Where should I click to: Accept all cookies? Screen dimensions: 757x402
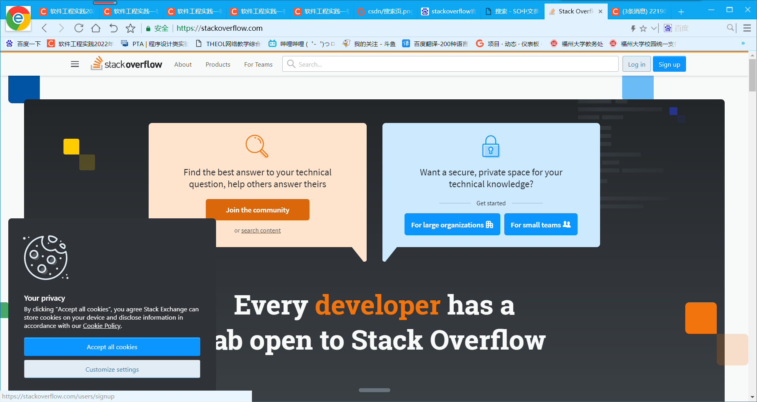click(x=112, y=347)
